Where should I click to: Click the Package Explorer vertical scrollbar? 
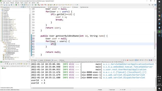[30, 33]
